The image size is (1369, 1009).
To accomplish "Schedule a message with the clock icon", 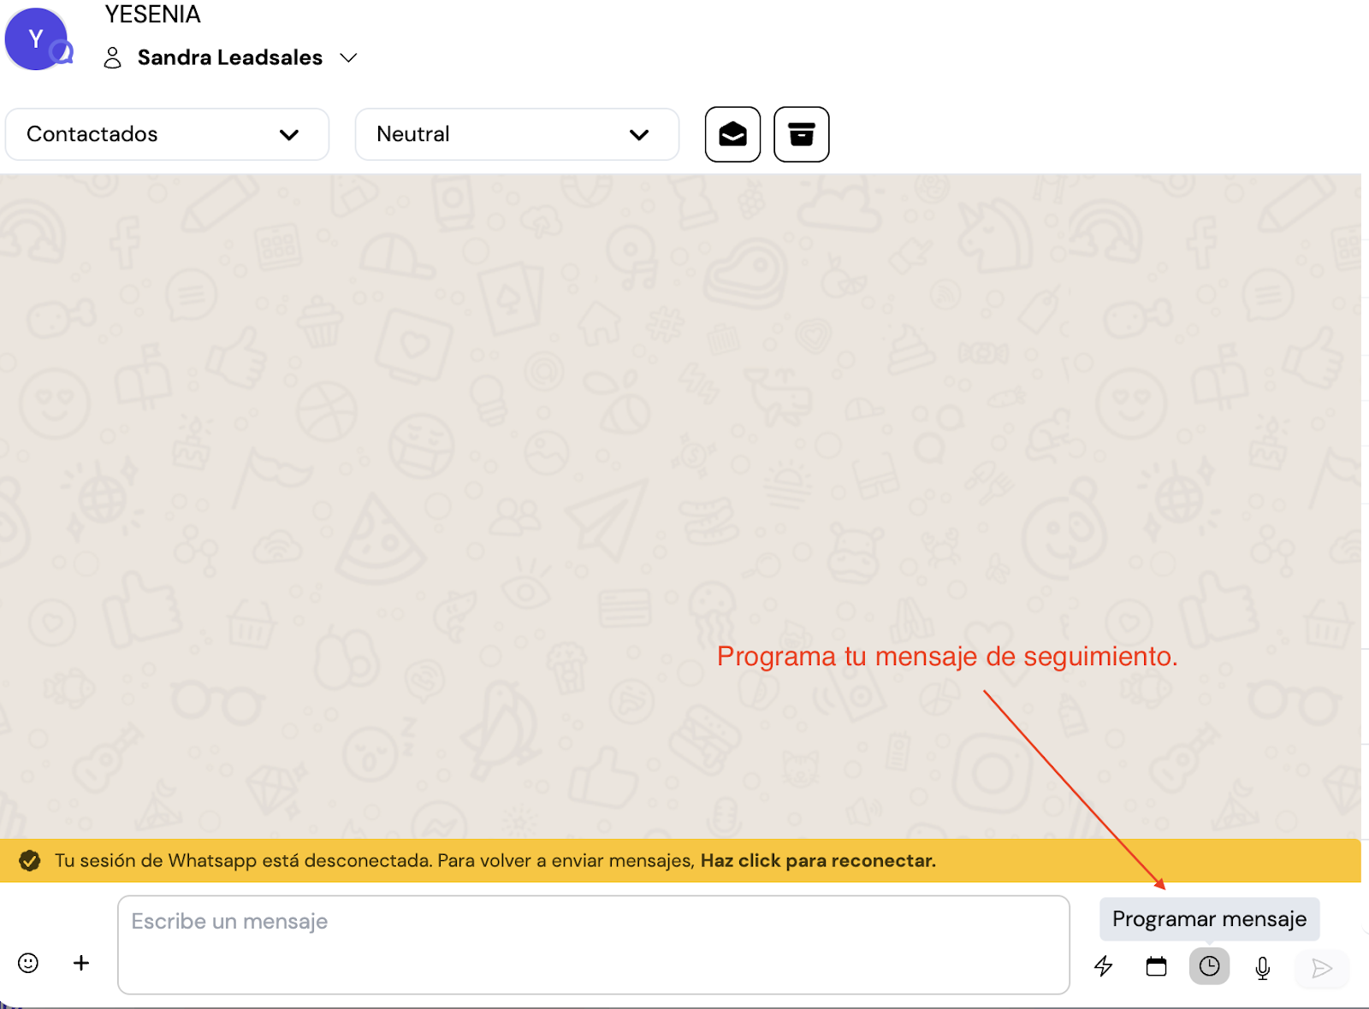I will pyautogui.click(x=1209, y=966).
